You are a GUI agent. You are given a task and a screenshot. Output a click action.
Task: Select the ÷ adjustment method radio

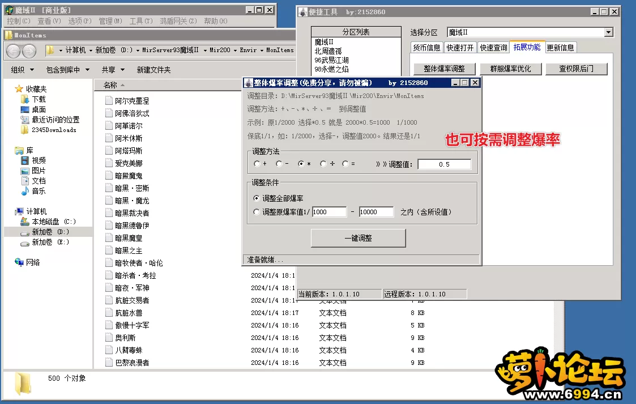tap(323, 163)
